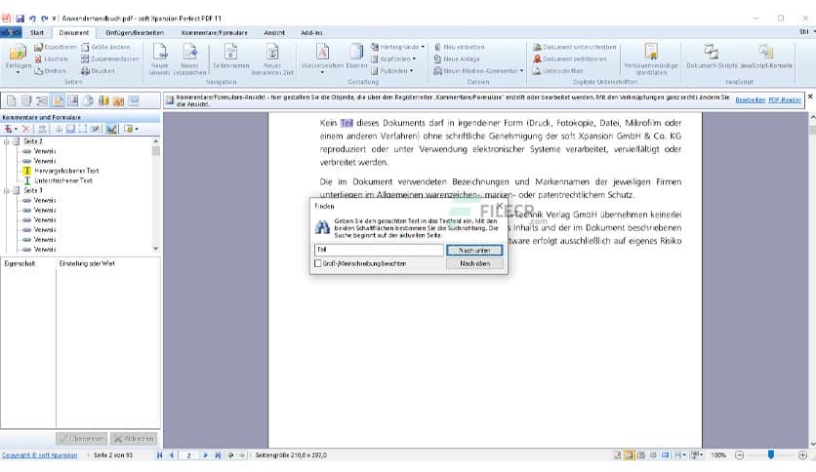Click the tree panel's scroll down arrow
Screen dimensions: 816x472
[x=155, y=249]
